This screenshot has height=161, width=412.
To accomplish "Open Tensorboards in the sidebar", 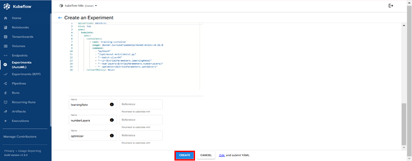I will 23,37.
